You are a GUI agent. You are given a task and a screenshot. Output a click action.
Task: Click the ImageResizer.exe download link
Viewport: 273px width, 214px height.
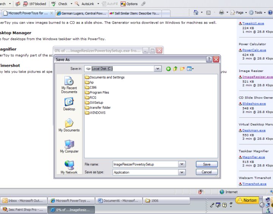click(257, 77)
